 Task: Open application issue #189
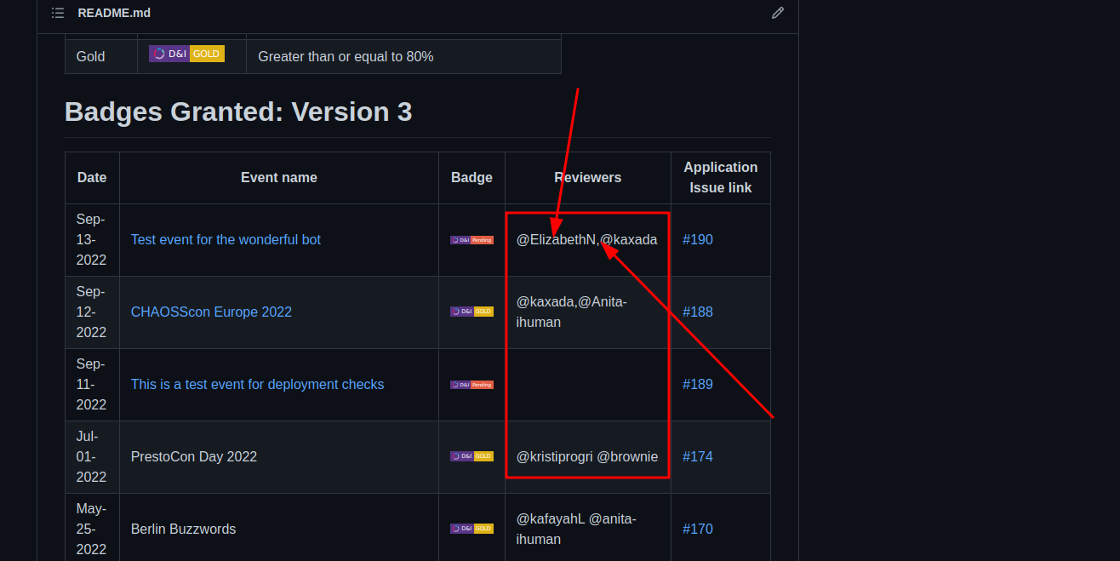click(x=698, y=384)
